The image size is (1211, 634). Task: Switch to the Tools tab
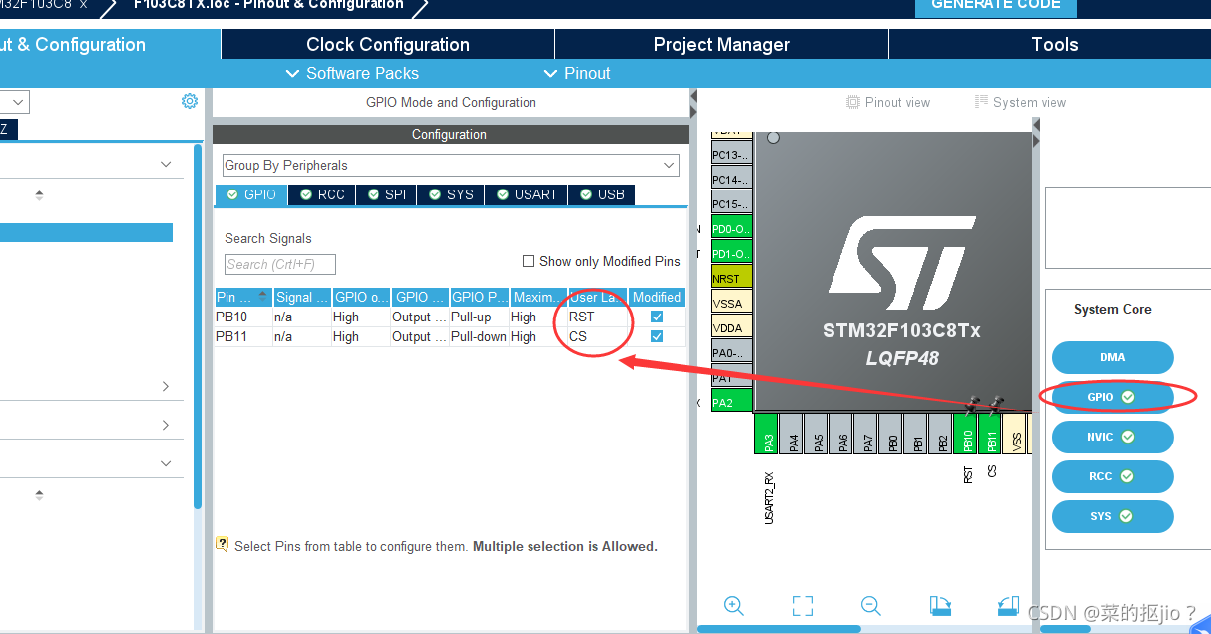point(1054,44)
